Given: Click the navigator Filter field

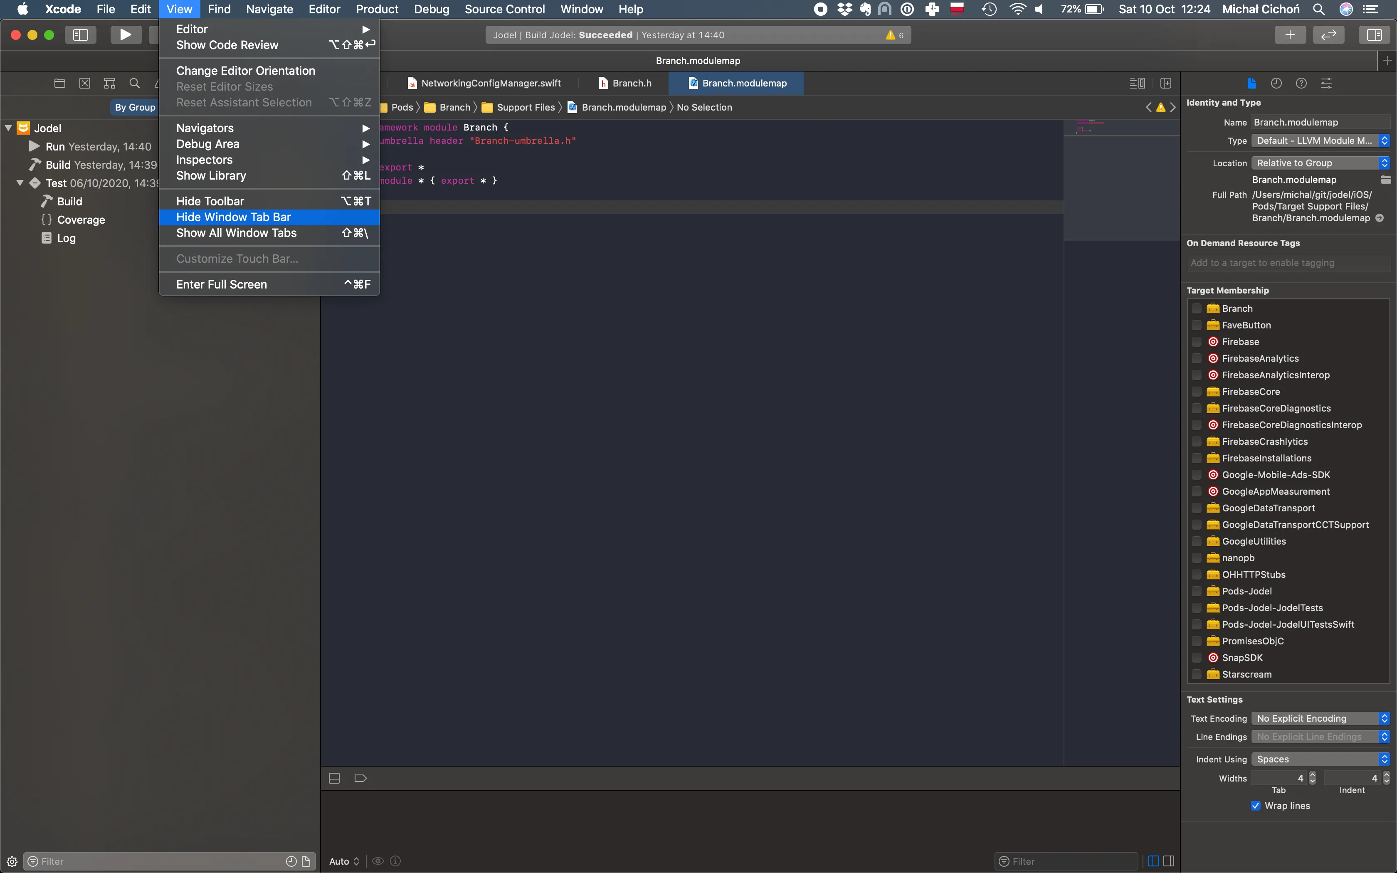Looking at the screenshot, I should pyautogui.click(x=169, y=861).
